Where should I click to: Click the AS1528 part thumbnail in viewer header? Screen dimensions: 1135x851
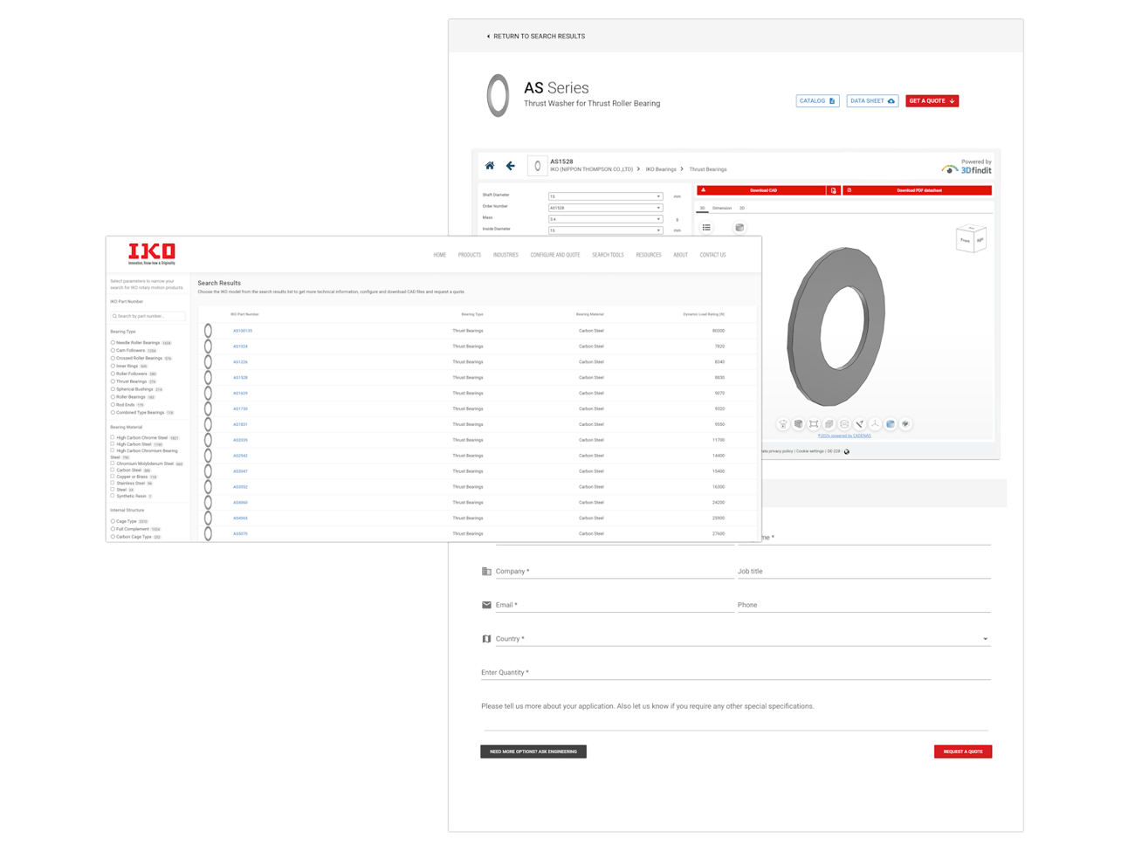tap(537, 166)
